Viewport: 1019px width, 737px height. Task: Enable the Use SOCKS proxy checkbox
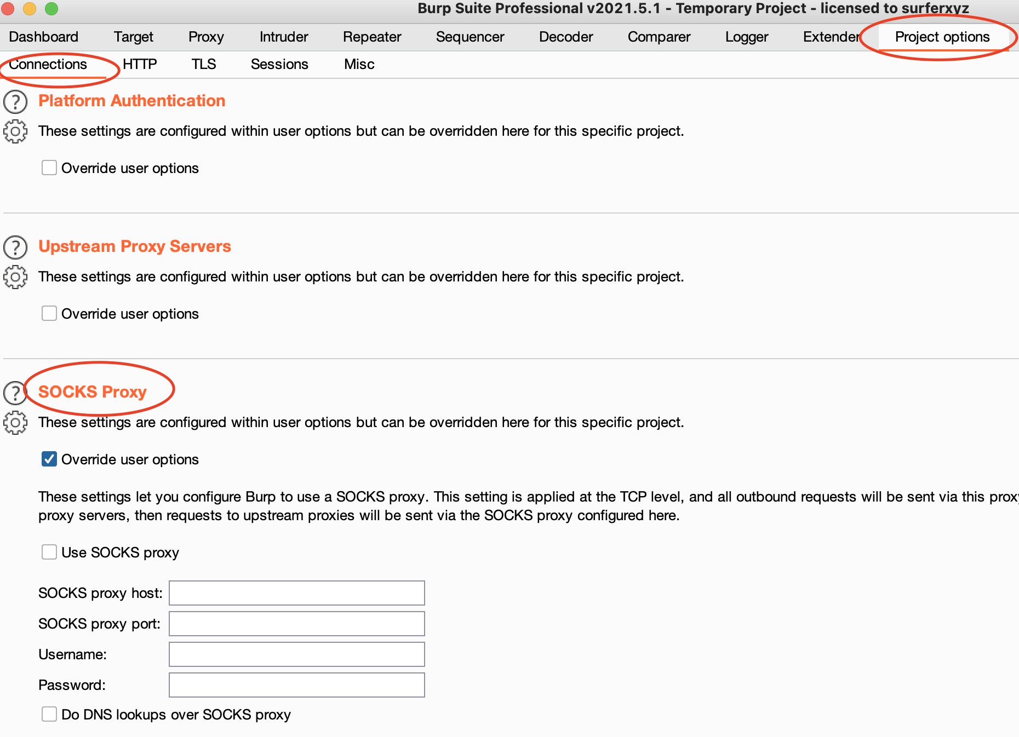coord(49,552)
